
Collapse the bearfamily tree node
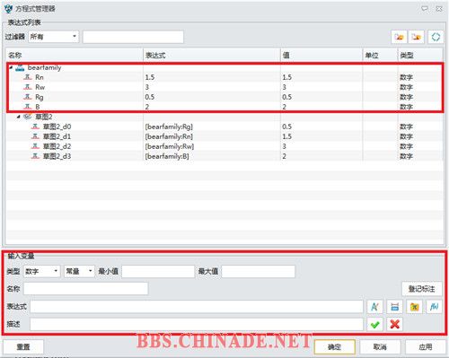(11, 67)
